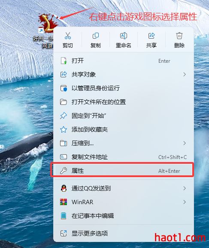Click 固定到"开始" menu item
Screen dimensions: 209x248
point(124,116)
